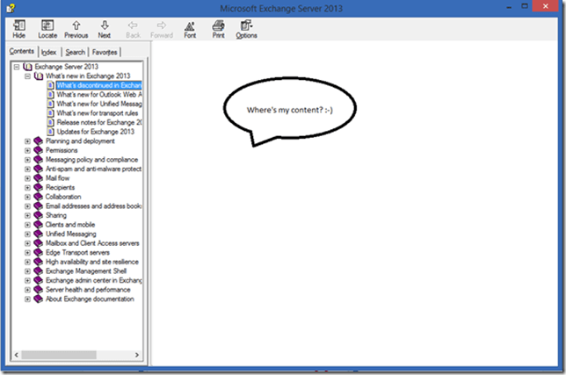
Task: Click the help window title bar icon
Action: click(x=8, y=8)
